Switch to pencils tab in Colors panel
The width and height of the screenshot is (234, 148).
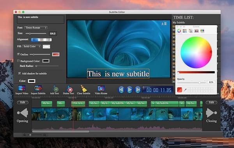click(x=202, y=31)
